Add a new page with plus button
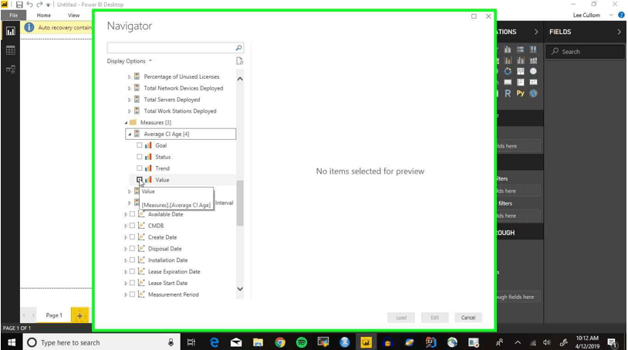This screenshot has height=350, width=628. click(79, 315)
